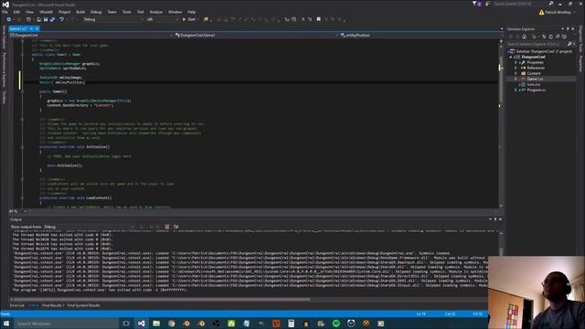Image resolution: width=585 pixels, height=329 pixels.
Task: Open the Window menu
Action: [x=175, y=12]
